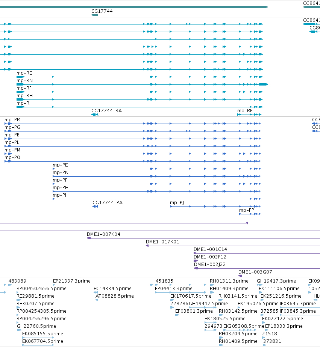Select the mp-PR CDS label
This screenshot has width=320, height=347.
tap(12, 120)
